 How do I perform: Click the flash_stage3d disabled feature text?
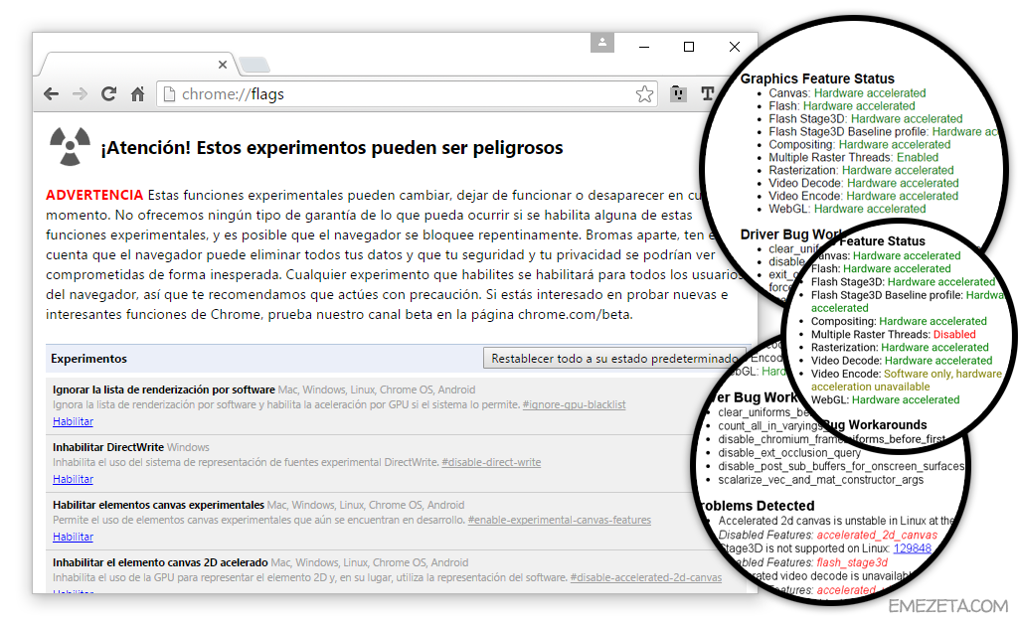(x=852, y=562)
